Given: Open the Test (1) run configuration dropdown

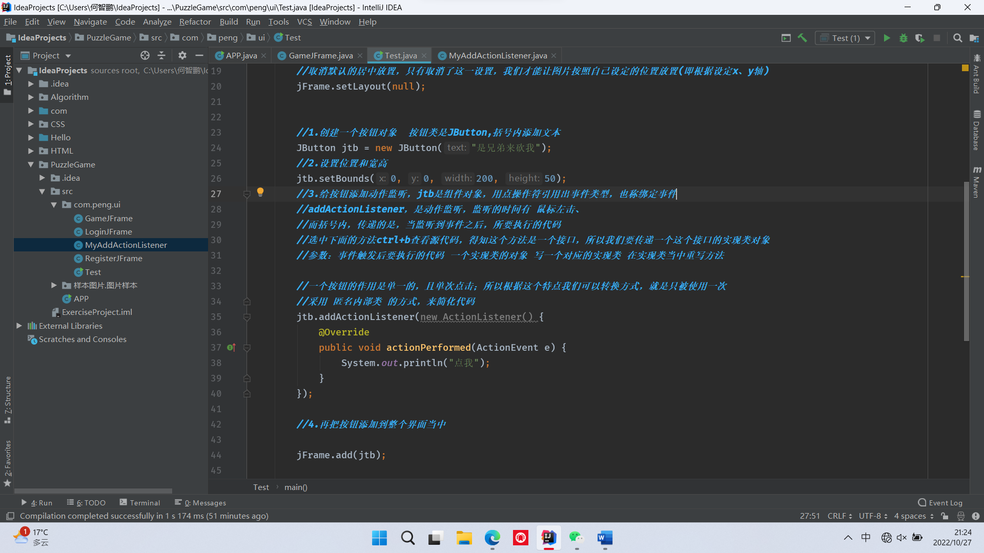Looking at the screenshot, I should [x=845, y=38].
